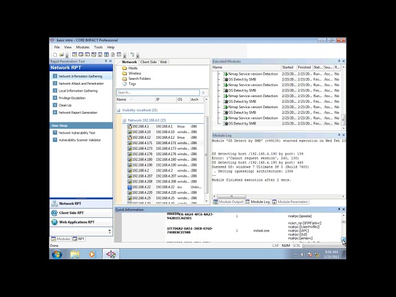This screenshot has height=297, width=396.
Task: Open the File menu
Action: click(x=57, y=47)
